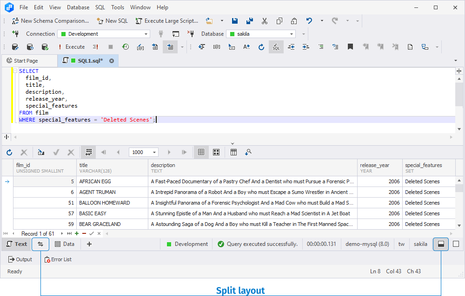Click the Bookmark icon
This screenshot has width=465, height=296.
coord(350,47)
